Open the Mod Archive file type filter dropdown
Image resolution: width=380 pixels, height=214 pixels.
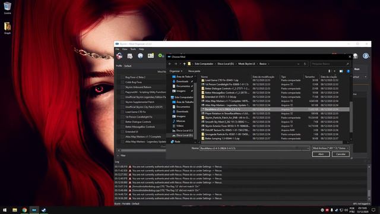tap(331, 148)
